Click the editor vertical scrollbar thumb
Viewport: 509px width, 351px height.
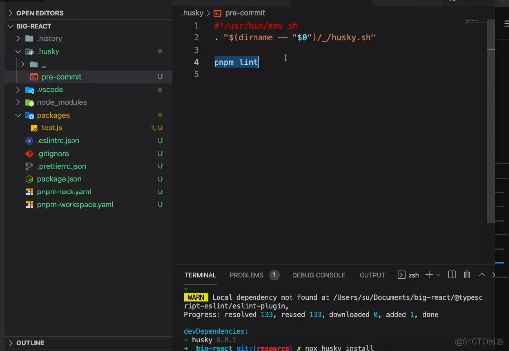[491, 121]
